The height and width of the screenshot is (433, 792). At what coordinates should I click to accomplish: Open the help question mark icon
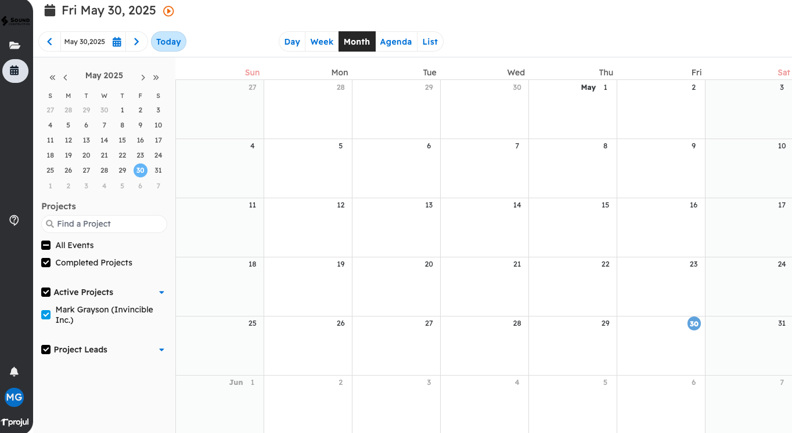tap(15, 220)
